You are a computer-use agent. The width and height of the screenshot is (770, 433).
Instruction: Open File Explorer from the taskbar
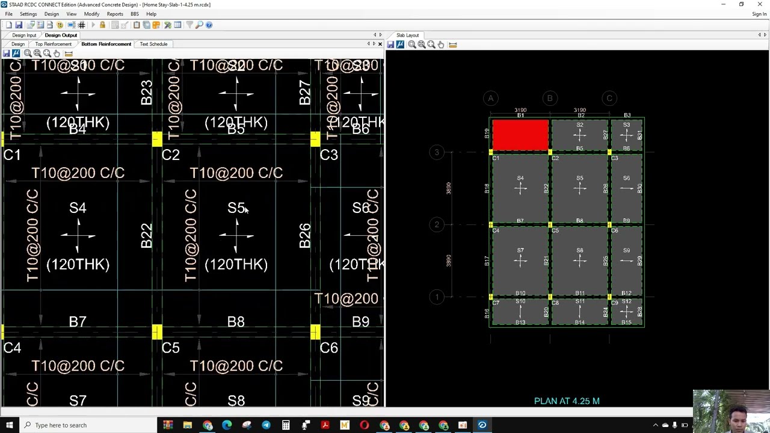[x=188, y=425]
